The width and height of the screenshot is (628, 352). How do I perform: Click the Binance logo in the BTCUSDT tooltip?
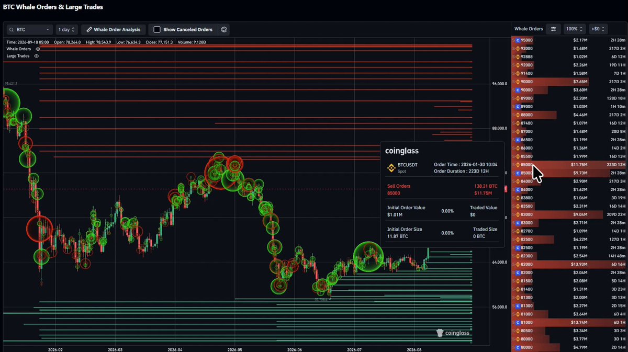(390, 167)
